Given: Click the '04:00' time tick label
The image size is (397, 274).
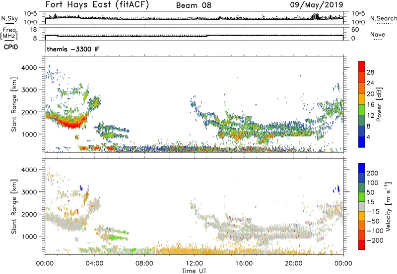Looking at the screenshot, I should (x=94, y=264).
